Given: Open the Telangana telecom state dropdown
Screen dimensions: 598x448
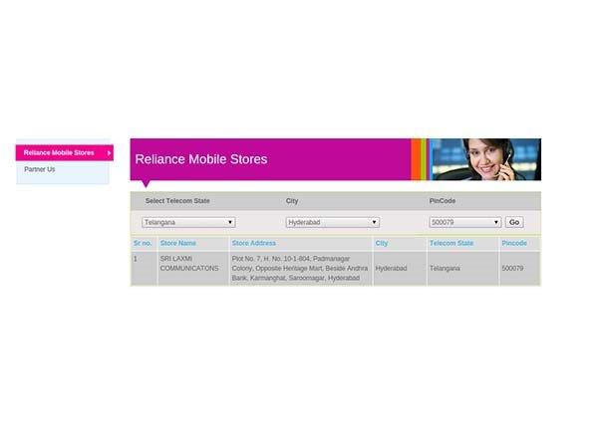Looking at the screenshot, I should point(188,222).
